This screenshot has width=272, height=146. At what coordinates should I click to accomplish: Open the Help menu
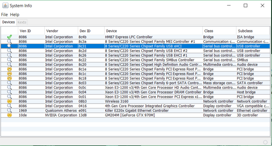pyautogui.click(x=15, y=15)
